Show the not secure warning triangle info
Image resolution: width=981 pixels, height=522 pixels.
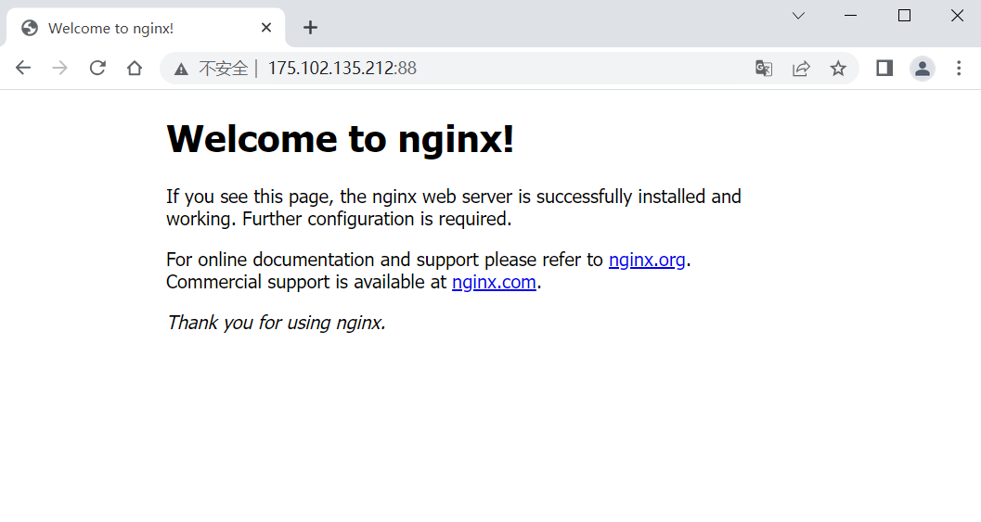click(x=181, y=69)
